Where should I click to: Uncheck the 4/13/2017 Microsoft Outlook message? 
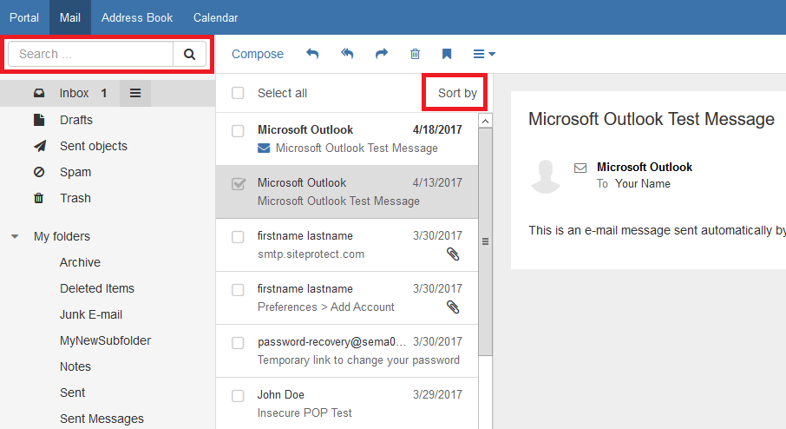tap(239, 183)
